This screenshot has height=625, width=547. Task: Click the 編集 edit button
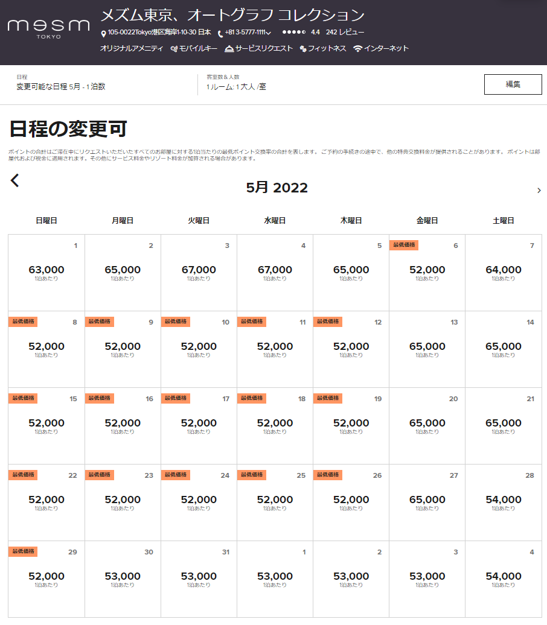[x=513, y=84]
